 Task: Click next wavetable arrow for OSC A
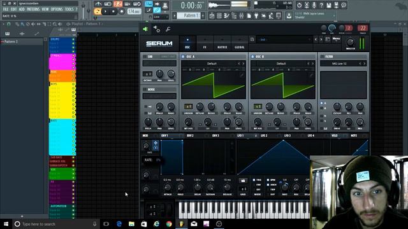tap(244, 64)
